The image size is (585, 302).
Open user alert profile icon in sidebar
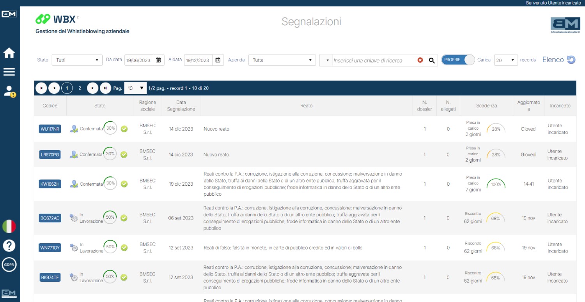pos(9,91)
